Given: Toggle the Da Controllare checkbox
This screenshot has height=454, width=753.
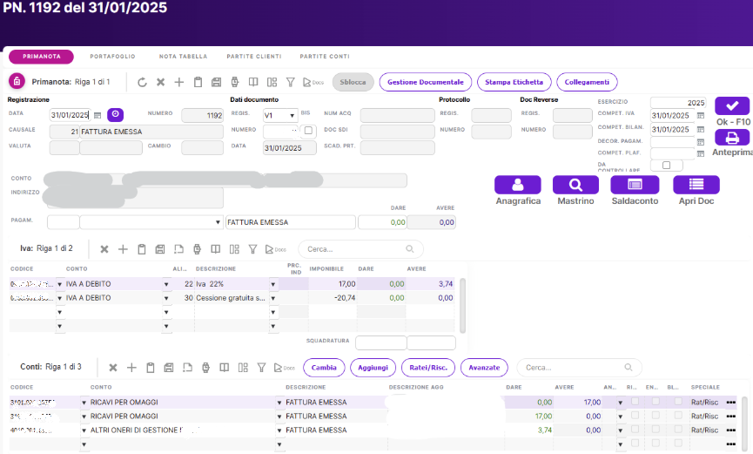Looking at the screenshot, I should click(666, 165).
